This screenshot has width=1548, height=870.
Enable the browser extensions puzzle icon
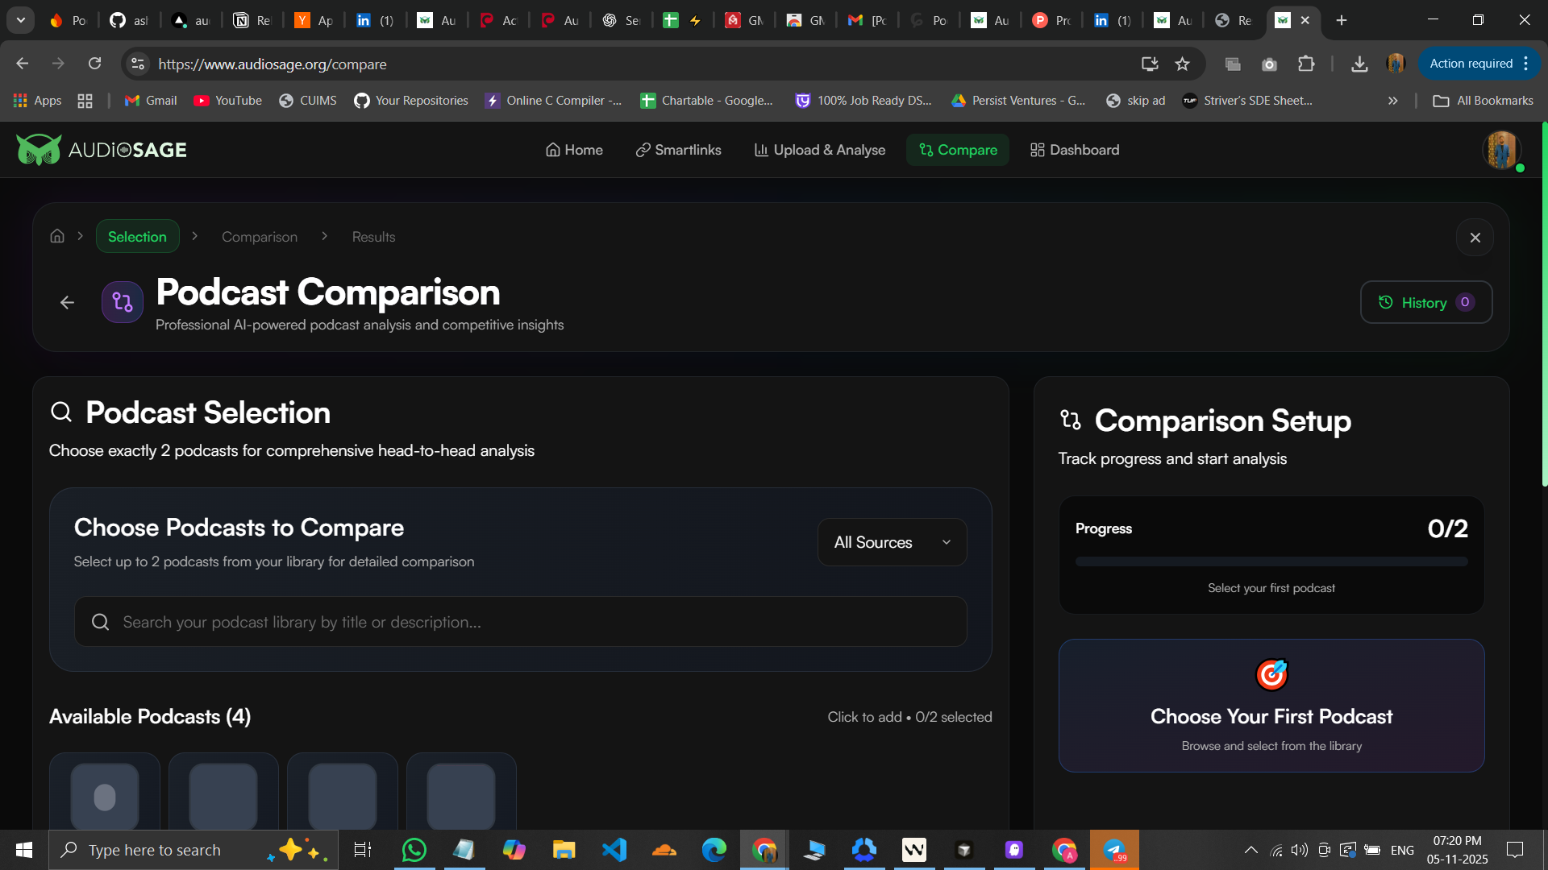(1307, 64)
